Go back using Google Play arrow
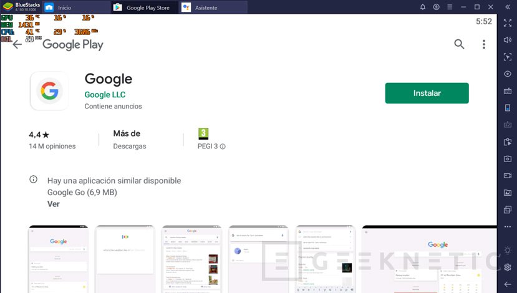 coord(17,44)
